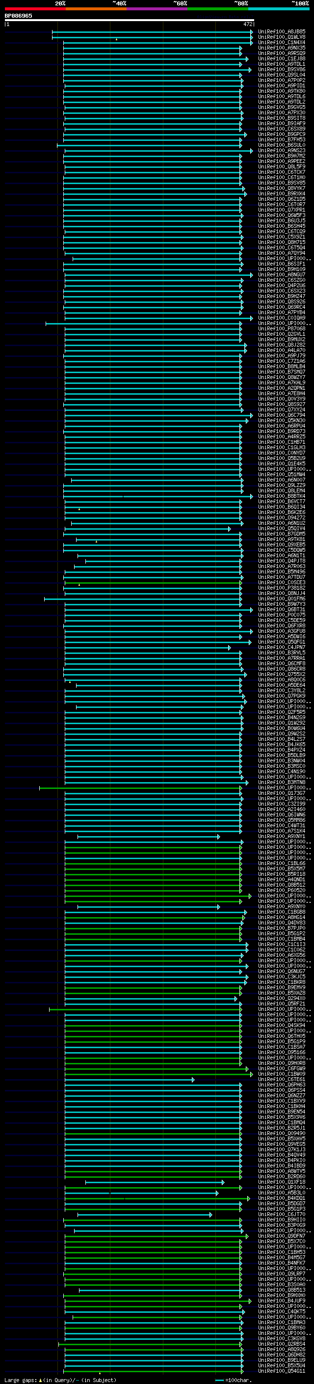The height and width of the screenshot is (1384, 314).
Task: Select hit UniRef100_A8JB85
Action: pyautogui.click(x=282, y=32)
